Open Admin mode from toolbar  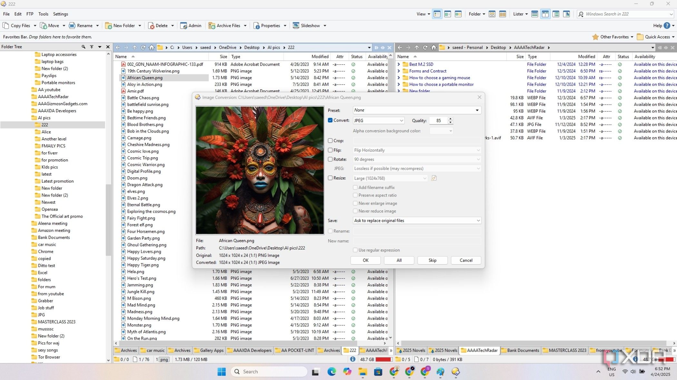point(191,26)
